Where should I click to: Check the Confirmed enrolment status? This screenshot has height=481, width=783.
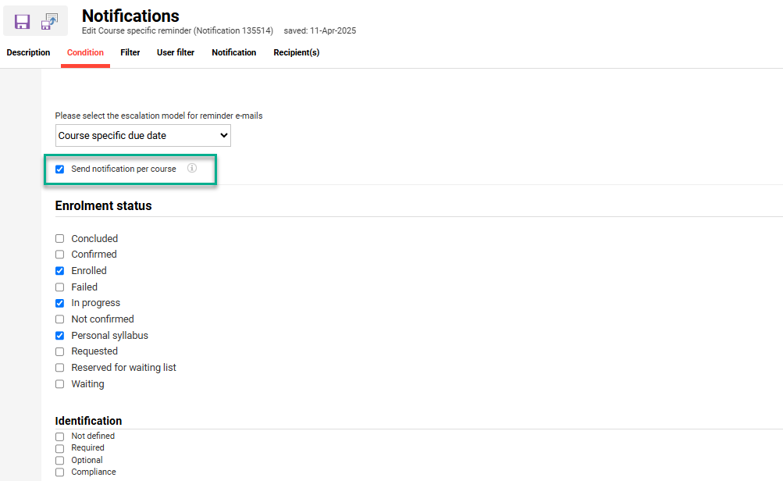click(59, 255)
